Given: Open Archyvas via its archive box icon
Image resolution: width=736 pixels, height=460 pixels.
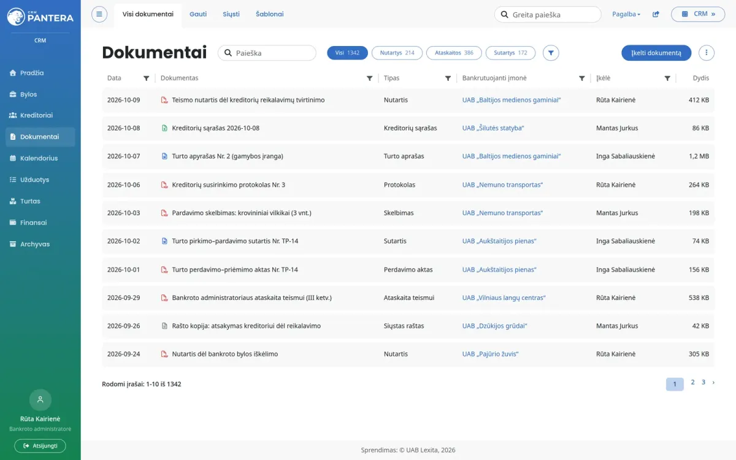Looking at the screenshot, I should (13, 244).
